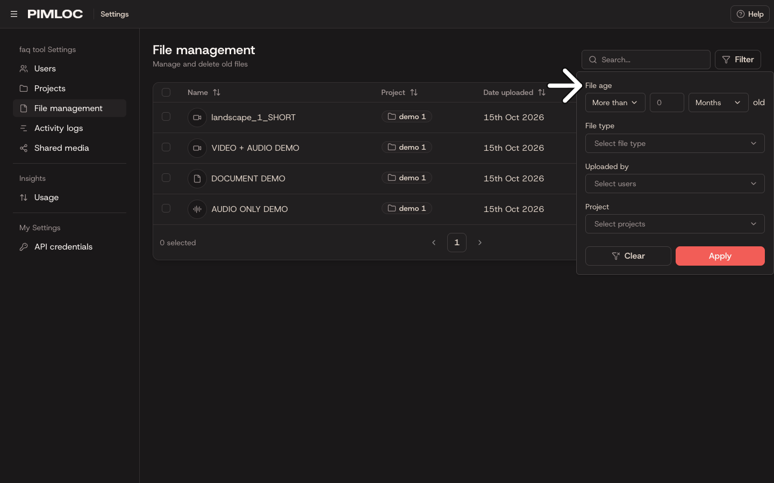
Task: Click page number 1 button
Action: pos(457,243)
